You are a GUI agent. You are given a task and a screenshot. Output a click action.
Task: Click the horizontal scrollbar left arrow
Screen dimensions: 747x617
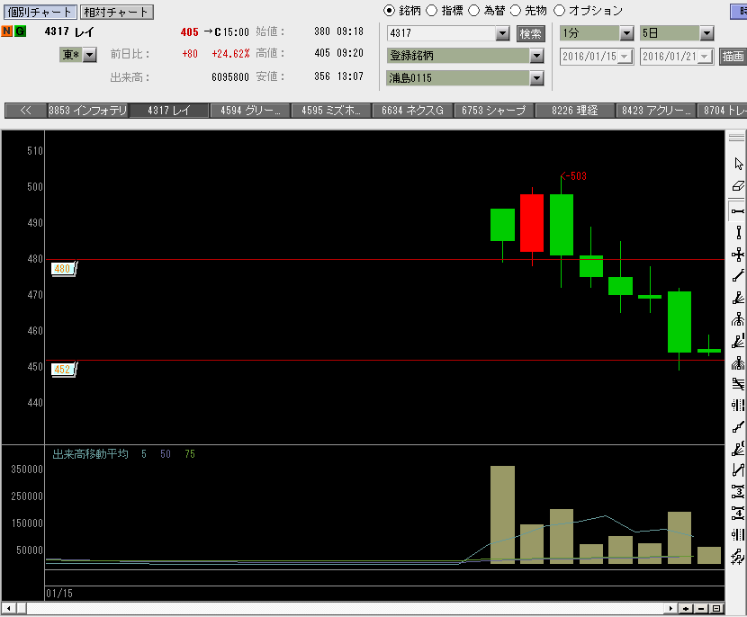pos(9,608)
